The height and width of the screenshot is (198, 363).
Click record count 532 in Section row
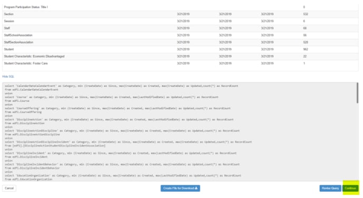click(x=305, y=14)
